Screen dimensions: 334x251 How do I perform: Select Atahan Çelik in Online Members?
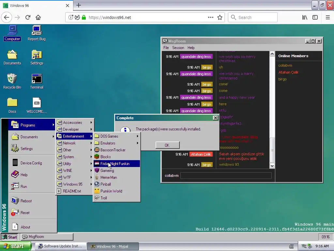288,72
